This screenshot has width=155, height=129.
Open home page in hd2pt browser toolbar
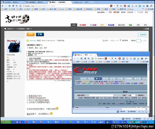(13, 6)
